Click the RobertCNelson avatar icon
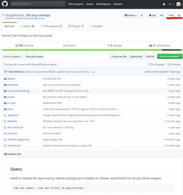Image resolution: width=183 pixels, height=195 pixels. coord(6,72)
